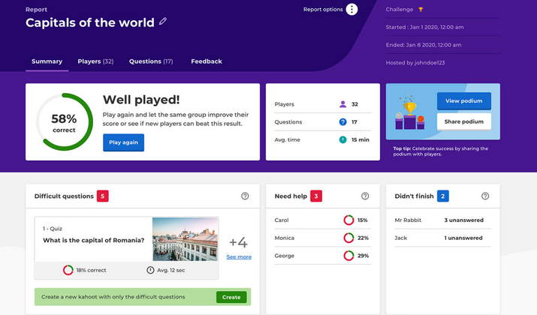537x315 pixels.
Task: Select Carol in Need help list
Action: [282, 220]
